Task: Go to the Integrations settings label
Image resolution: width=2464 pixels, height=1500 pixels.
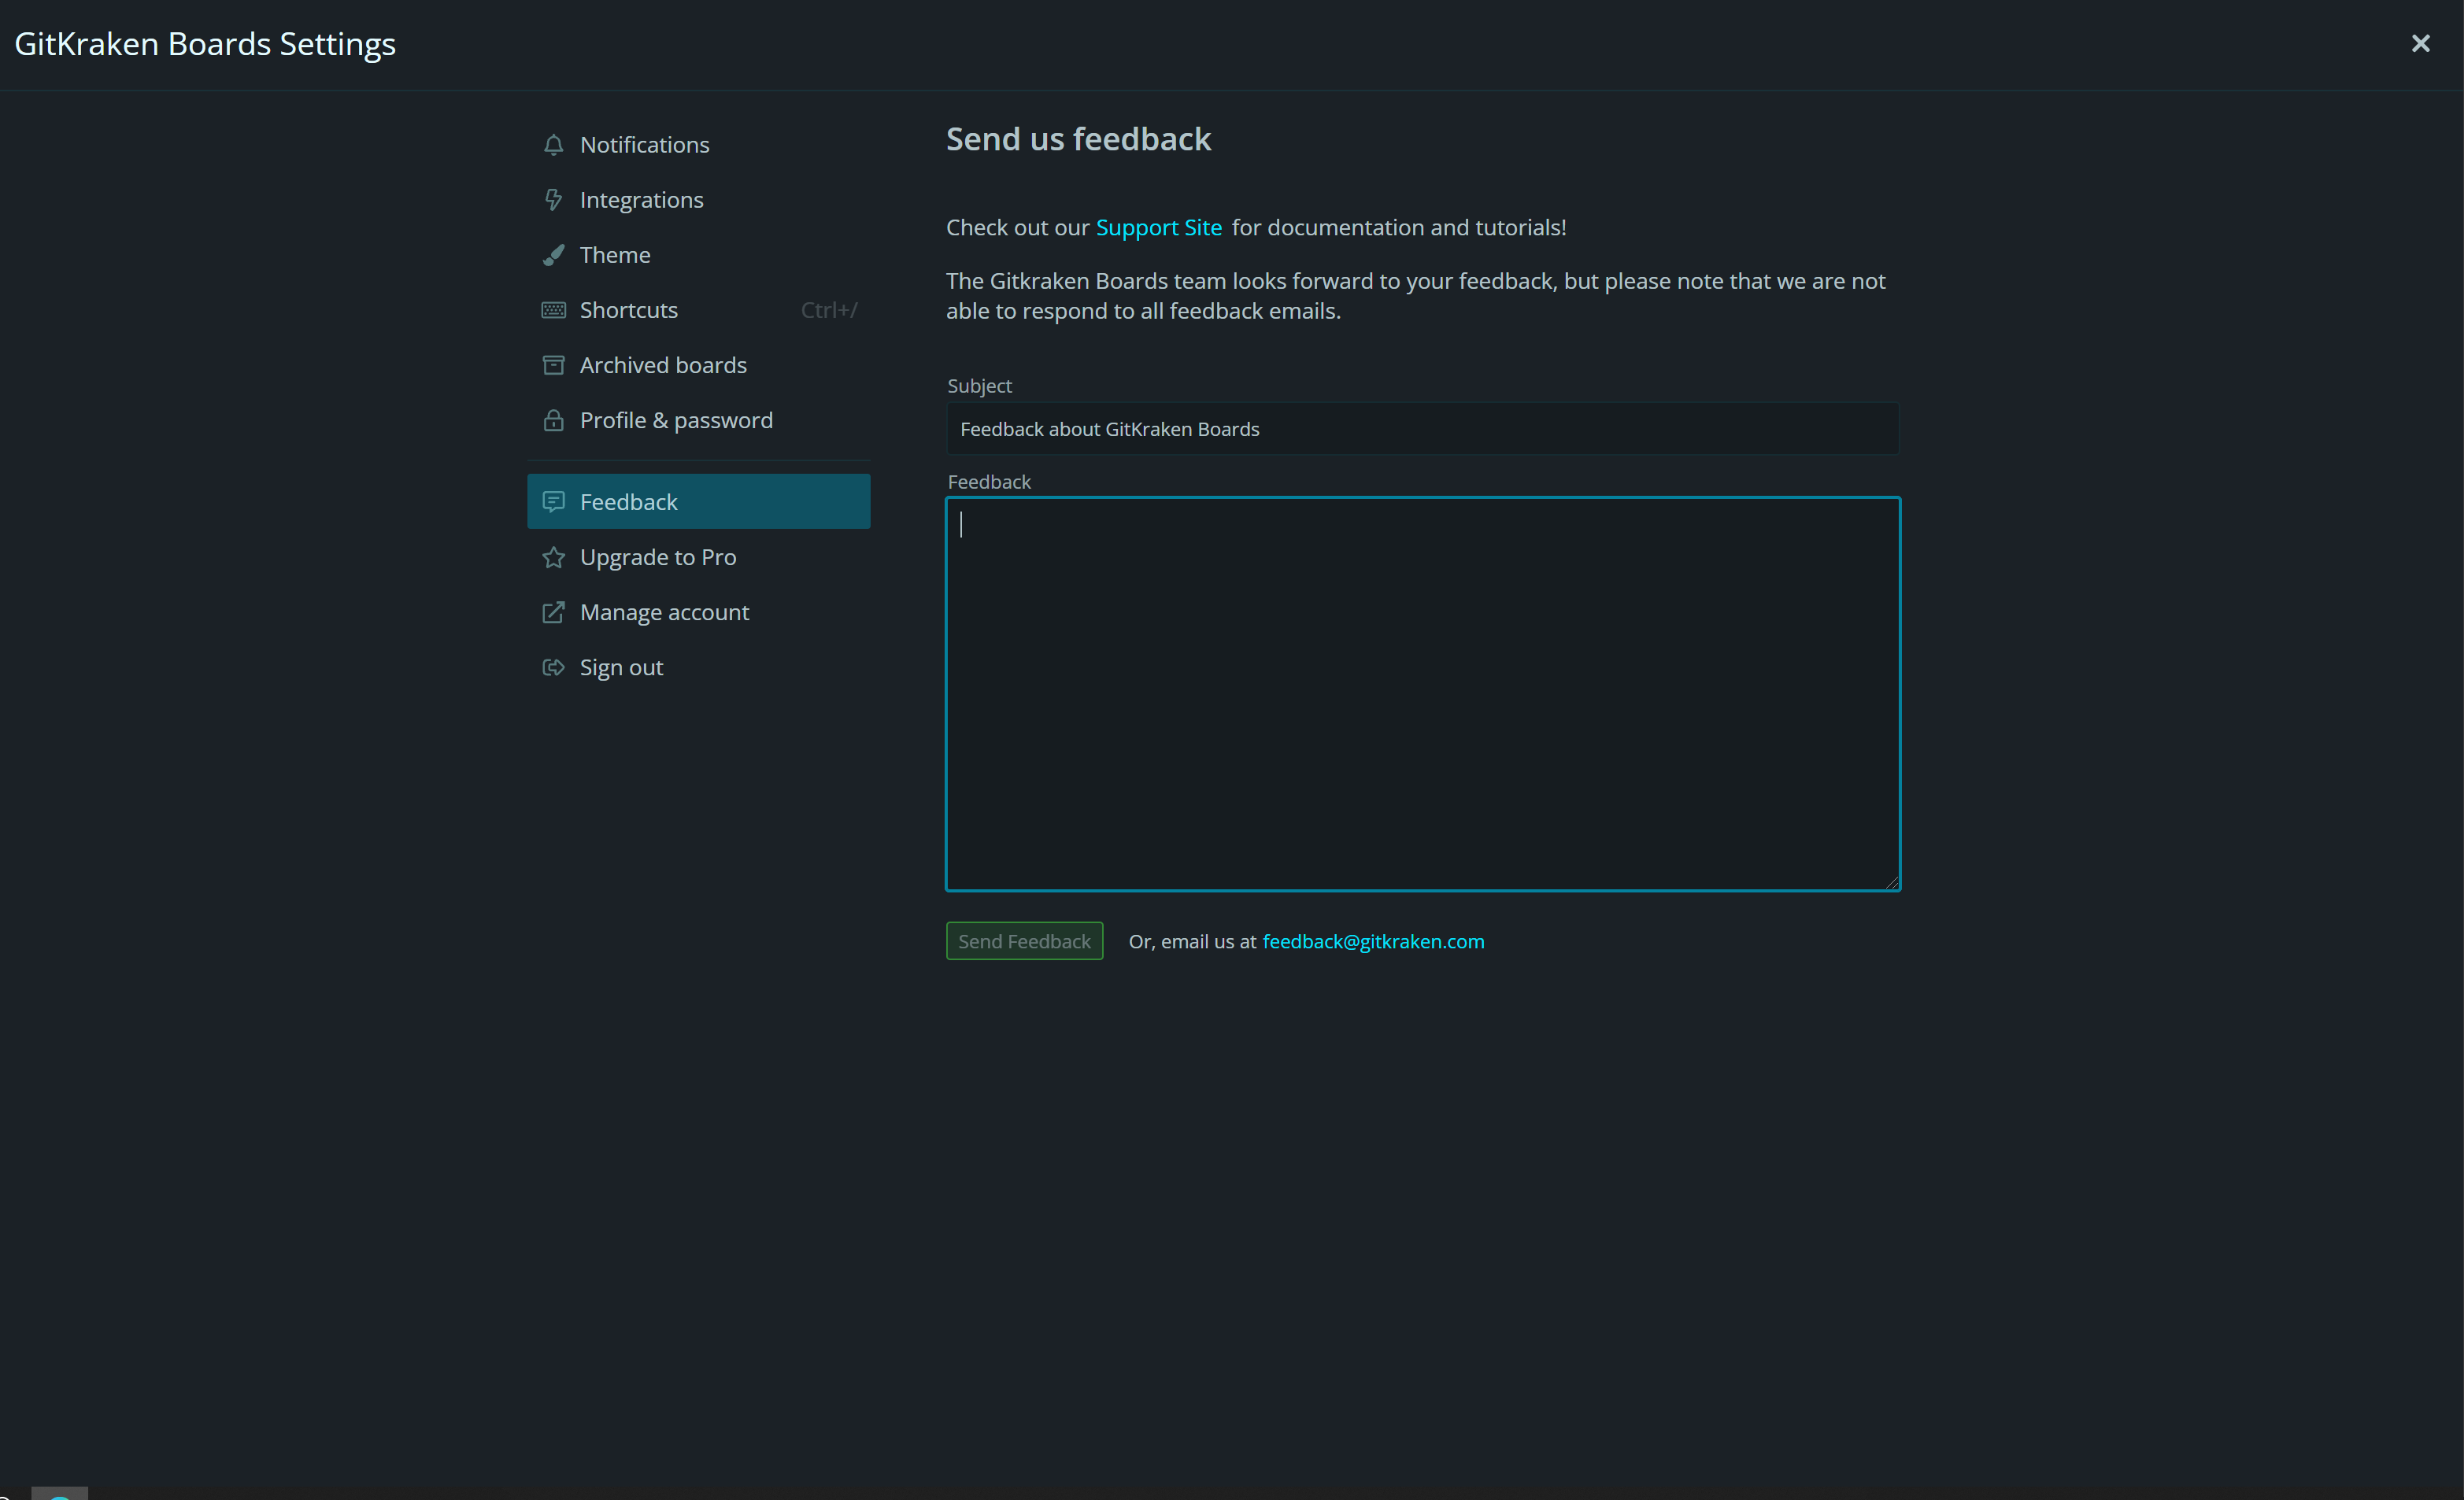Action: point(642,200)
